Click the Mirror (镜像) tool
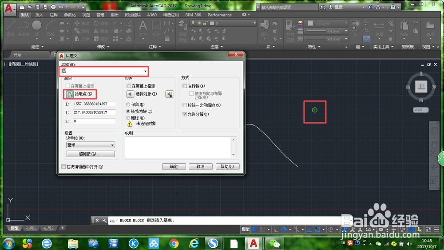444x250 pixels. (101, 31)
